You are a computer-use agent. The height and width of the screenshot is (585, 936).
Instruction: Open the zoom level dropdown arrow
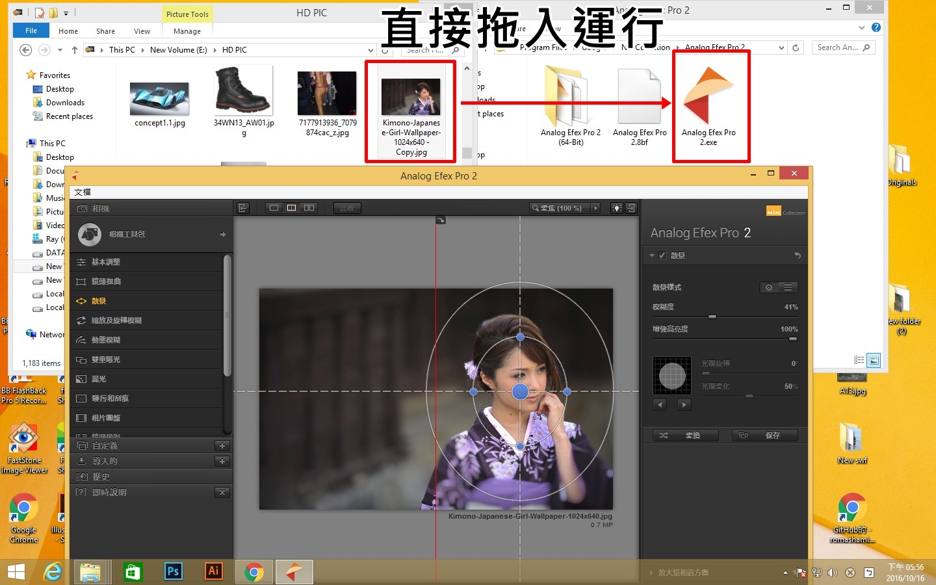tap(595, 208)
